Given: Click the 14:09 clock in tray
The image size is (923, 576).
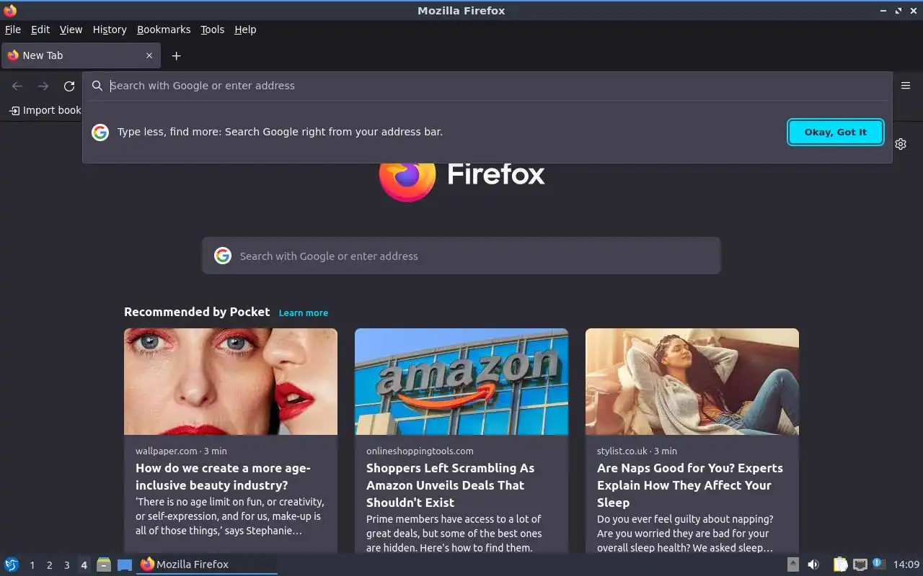Looking at the screenshot, I should pos(906,564).
